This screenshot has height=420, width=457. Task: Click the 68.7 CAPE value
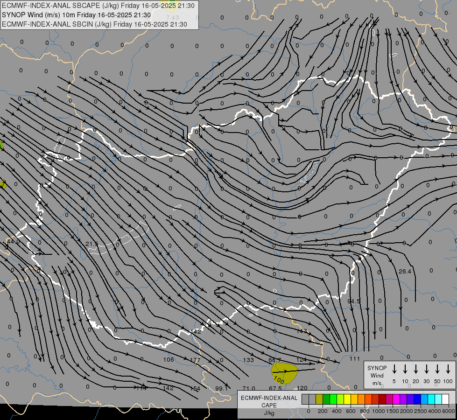[x=275, y=360]
